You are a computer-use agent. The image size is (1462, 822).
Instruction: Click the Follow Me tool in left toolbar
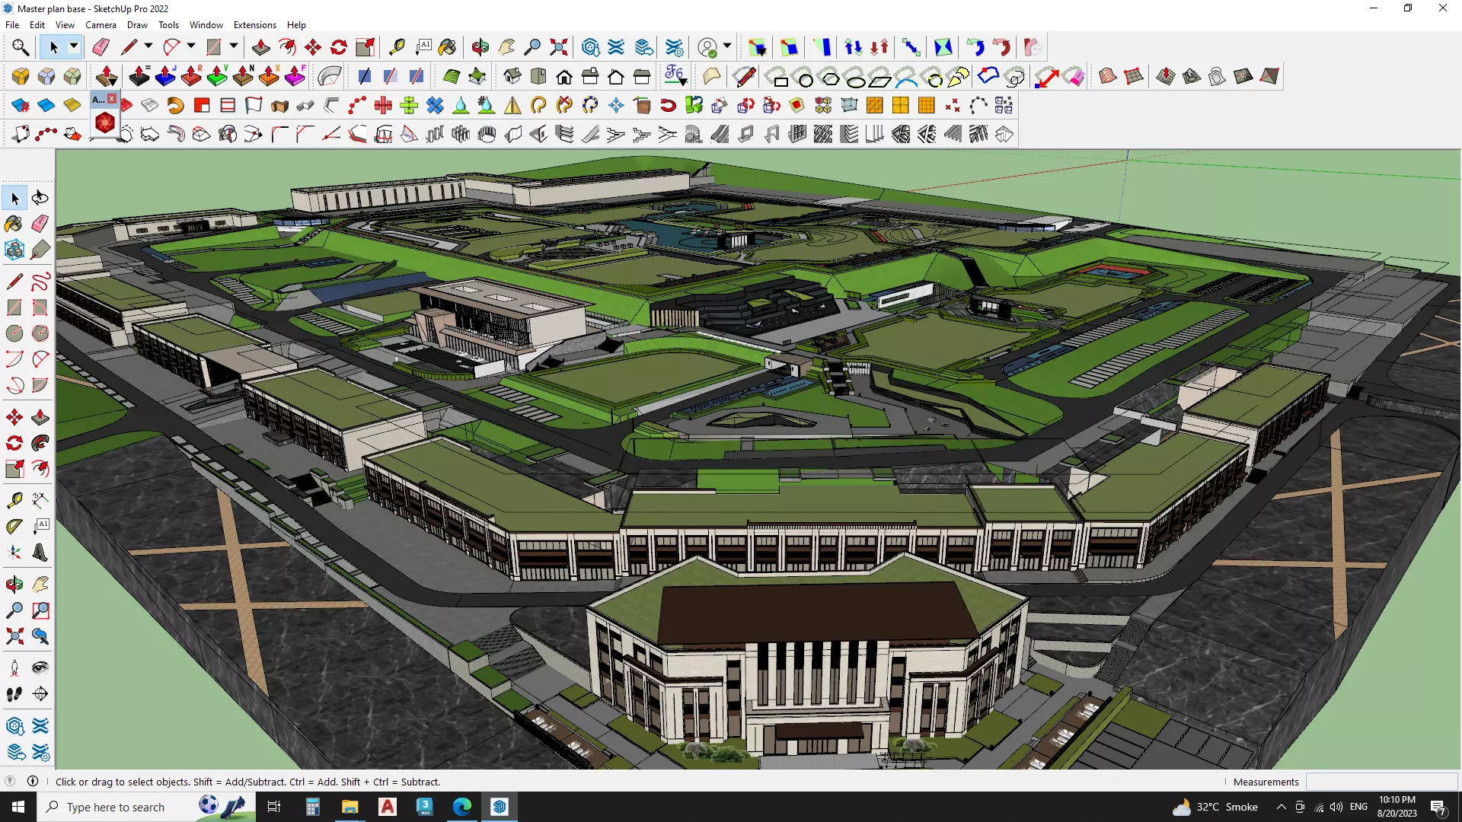click(x=40, y=443)
